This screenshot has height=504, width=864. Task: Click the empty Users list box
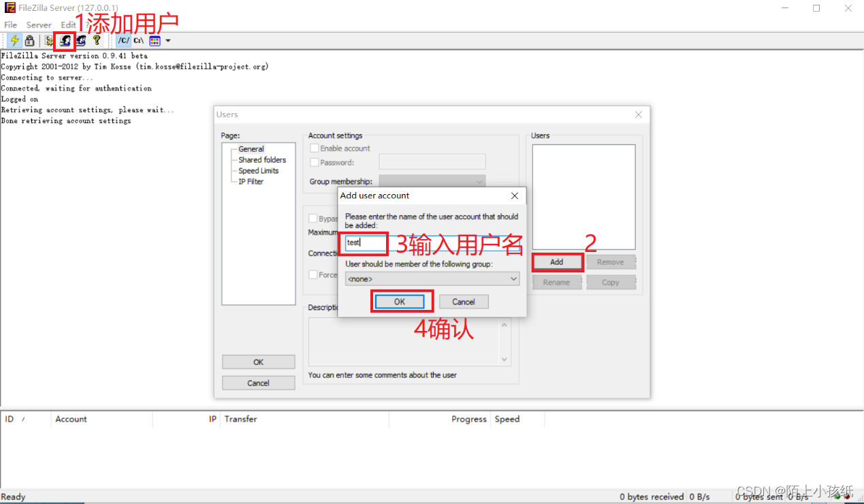[x=583, y=197]
